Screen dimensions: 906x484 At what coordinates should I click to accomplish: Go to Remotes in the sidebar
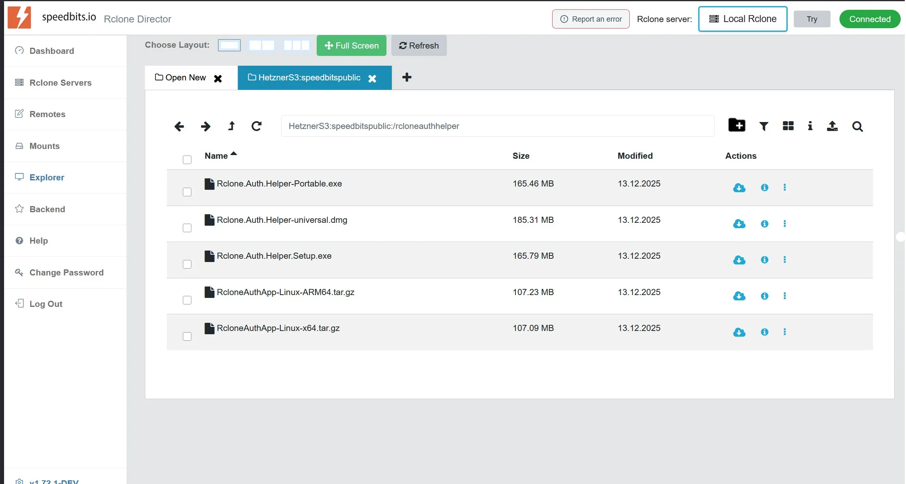[65, 114]
